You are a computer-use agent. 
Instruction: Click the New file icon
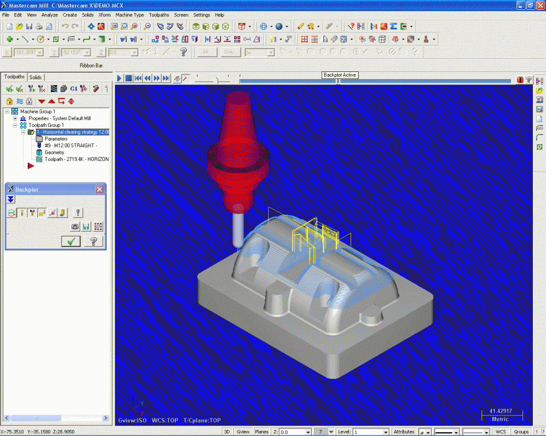9,26
